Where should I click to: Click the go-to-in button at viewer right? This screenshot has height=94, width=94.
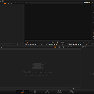pos(83,42)
